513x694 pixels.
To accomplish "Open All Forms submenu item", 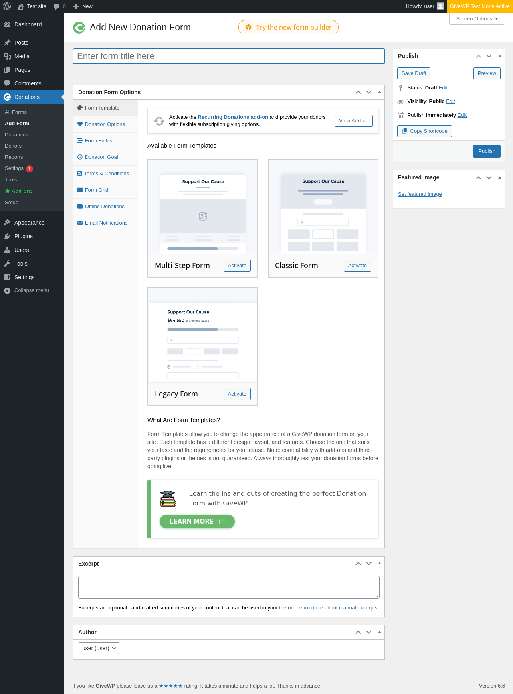I will click(16, 112).
